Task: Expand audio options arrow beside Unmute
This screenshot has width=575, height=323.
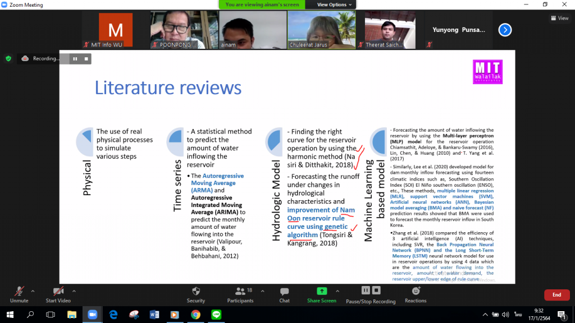Action: [x=33, y=291]
